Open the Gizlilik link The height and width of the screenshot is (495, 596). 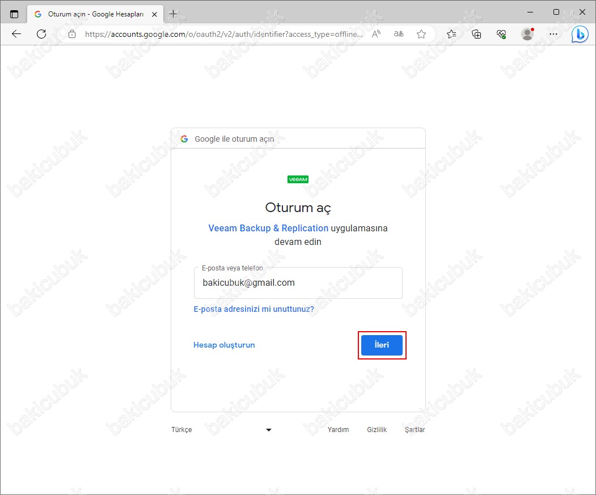377,430
